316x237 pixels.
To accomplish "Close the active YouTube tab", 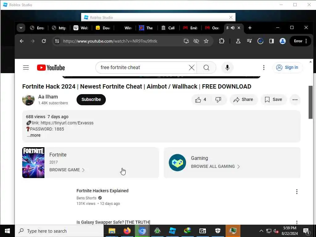I will point(239,28).
